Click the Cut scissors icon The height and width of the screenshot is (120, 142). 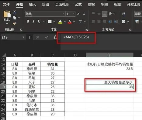(x=15, y=12)
